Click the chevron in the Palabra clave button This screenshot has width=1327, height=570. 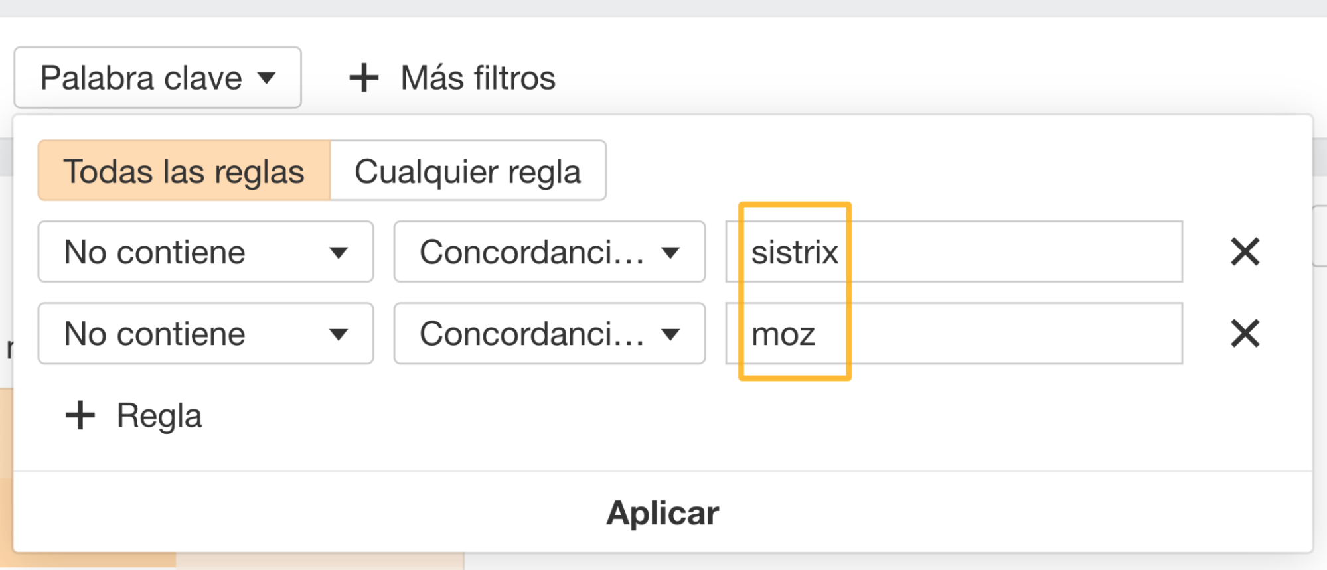268,78
